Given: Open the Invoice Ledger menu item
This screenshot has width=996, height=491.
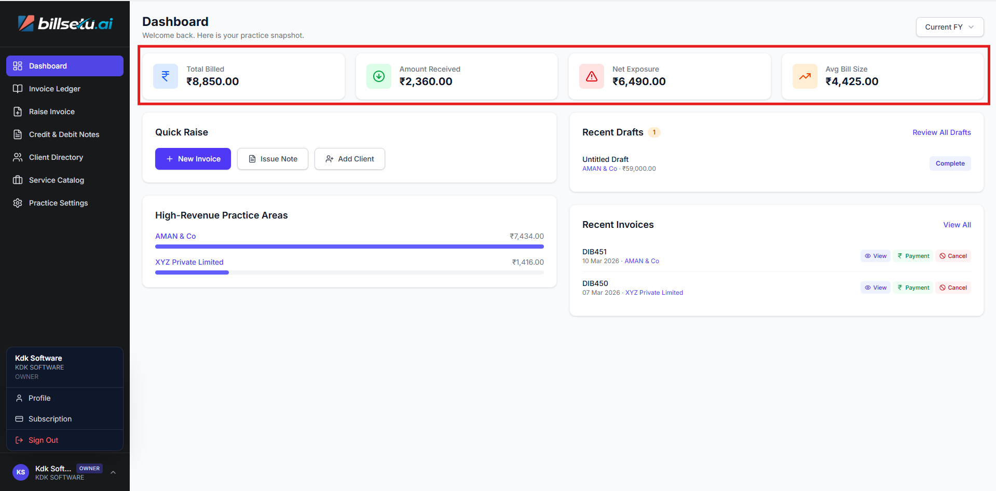Looking at the screenshot, I should pyautogui.click(x=54, y=89).
